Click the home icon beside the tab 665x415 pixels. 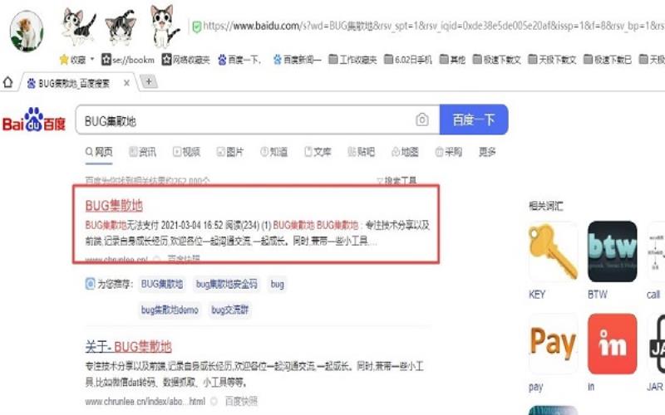[x=8, y=82]
